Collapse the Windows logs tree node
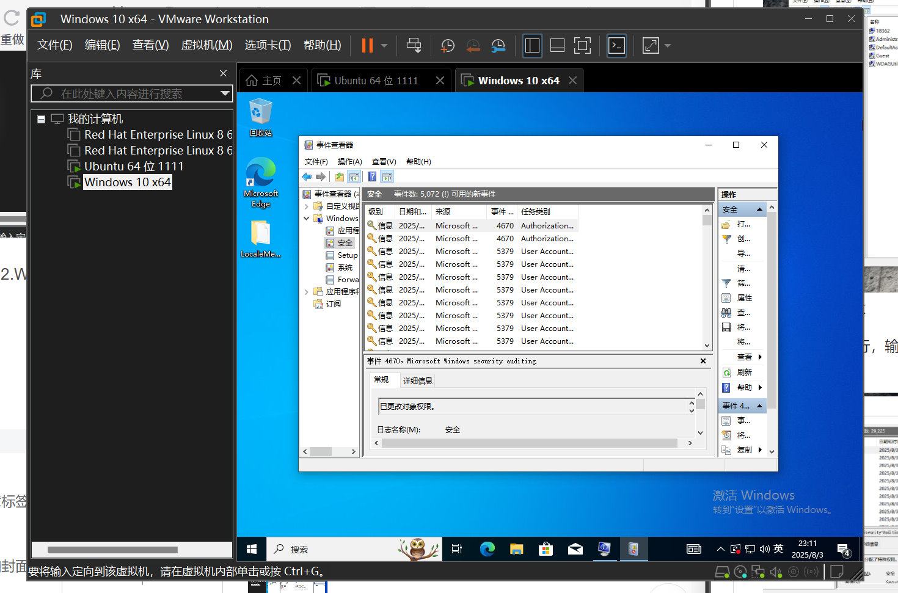The image size is (898, 593). click(307, 219)
